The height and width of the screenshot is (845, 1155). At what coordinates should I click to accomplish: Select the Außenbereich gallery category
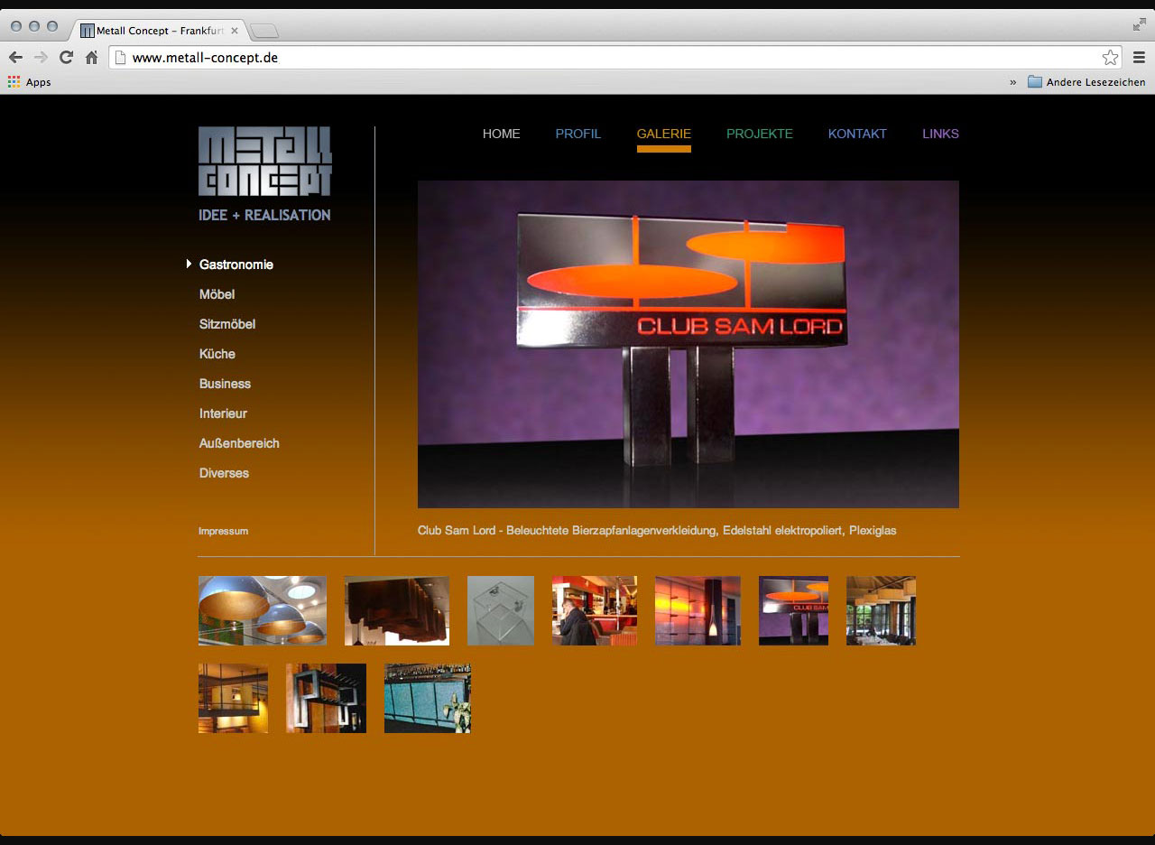click(239, 443)
